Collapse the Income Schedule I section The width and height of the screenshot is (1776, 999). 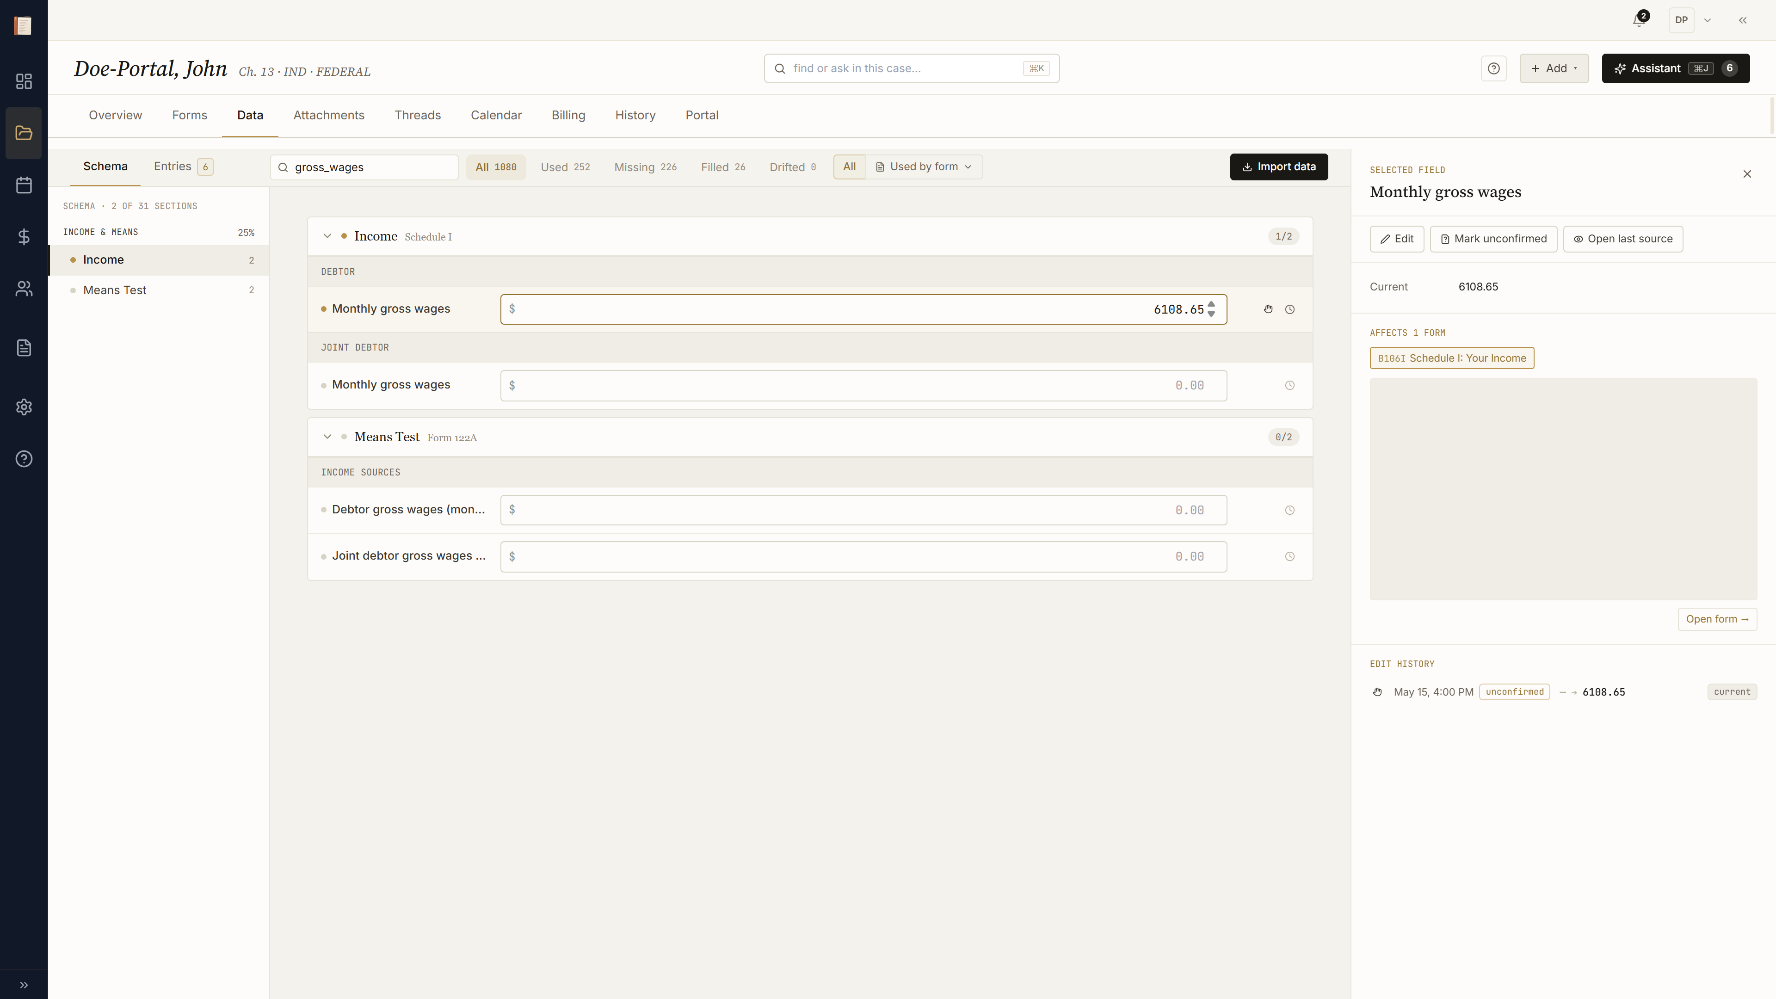[327, 236]
